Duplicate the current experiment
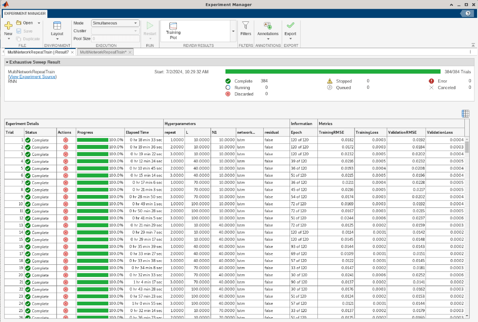The width and height of the screenshot is (478, 322). 28,39
